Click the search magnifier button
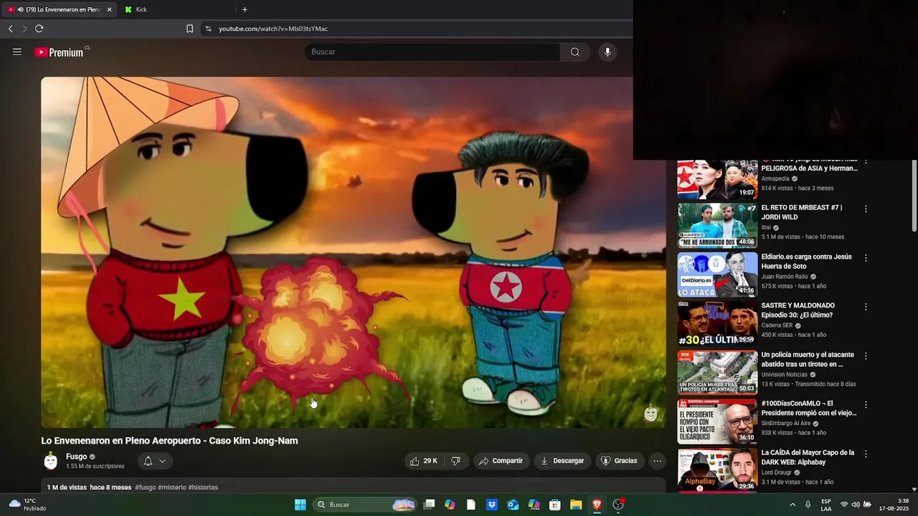The width and height of the screenshot is (918, 516). 575,52
